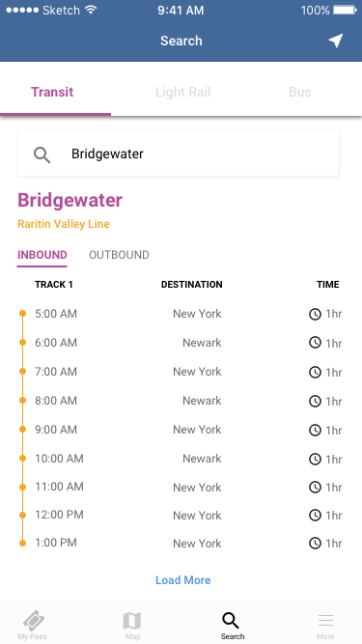Click the Load More link
The image size is (362, 644).
coord(183,580)
